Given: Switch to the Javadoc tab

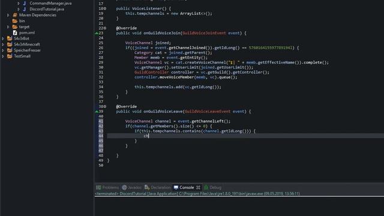Looking at the screenshot, I should (132, 188).
